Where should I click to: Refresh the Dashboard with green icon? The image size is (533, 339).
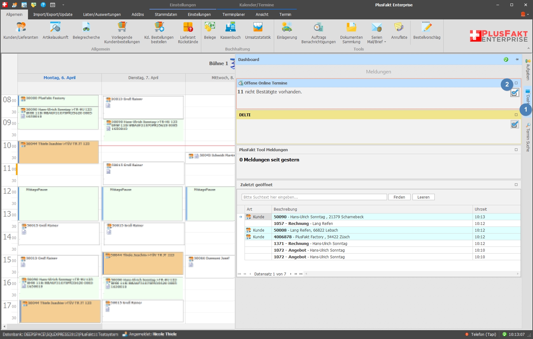tap(506, 59)
